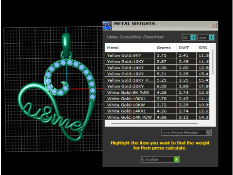This screenshot has width=233, height=175.
Task: Select the Yellow Gold:9KY row
Action: pos(157,55)
